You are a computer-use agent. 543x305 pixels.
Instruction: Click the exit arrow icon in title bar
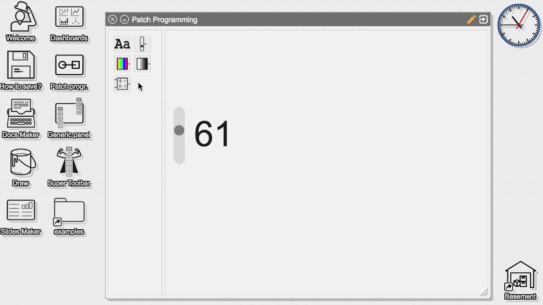(483, 19)
